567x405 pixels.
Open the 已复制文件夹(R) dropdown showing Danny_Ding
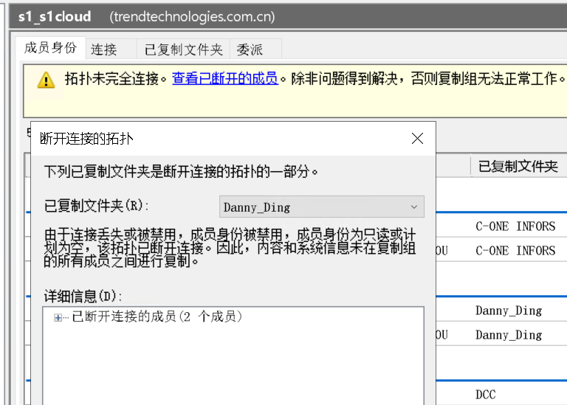[x=321, y=207]
